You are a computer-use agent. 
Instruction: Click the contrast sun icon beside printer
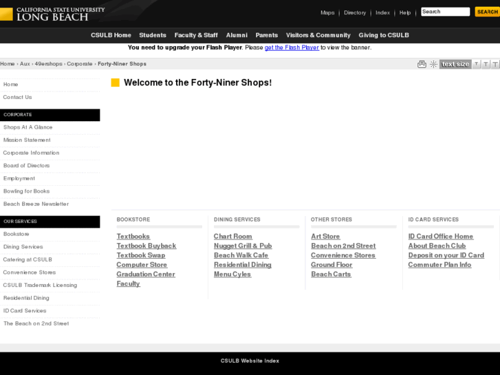click(x=433, y=64)
